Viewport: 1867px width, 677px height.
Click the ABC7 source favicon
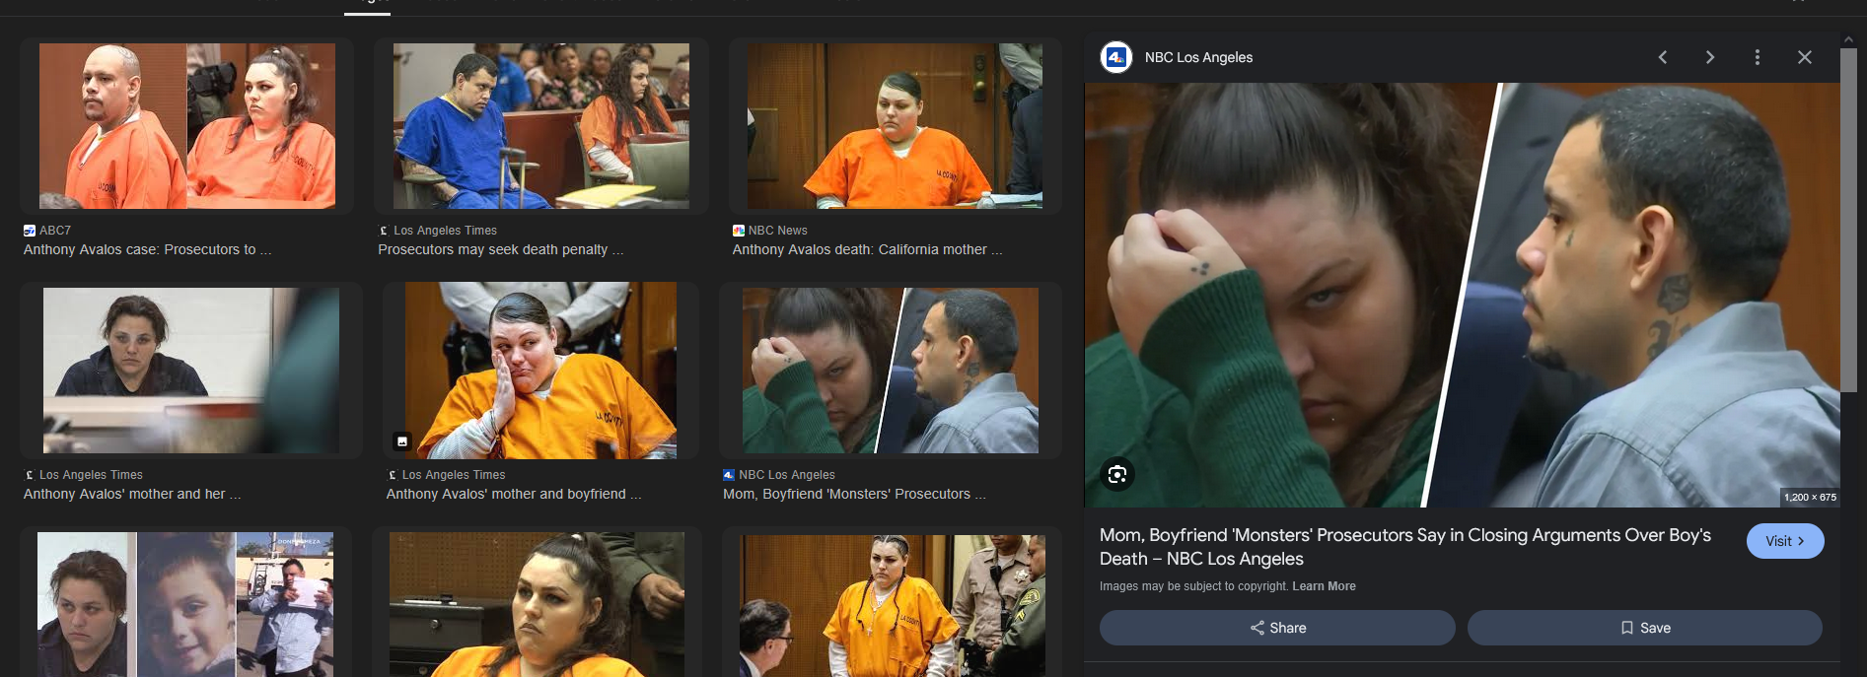coord(30,231)
